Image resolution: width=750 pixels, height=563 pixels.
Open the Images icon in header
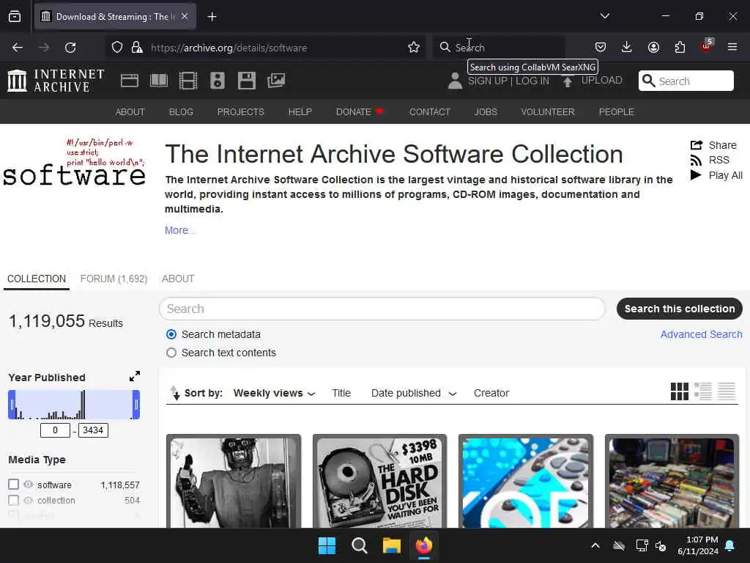pyautogui.click(x=276, y=81)
